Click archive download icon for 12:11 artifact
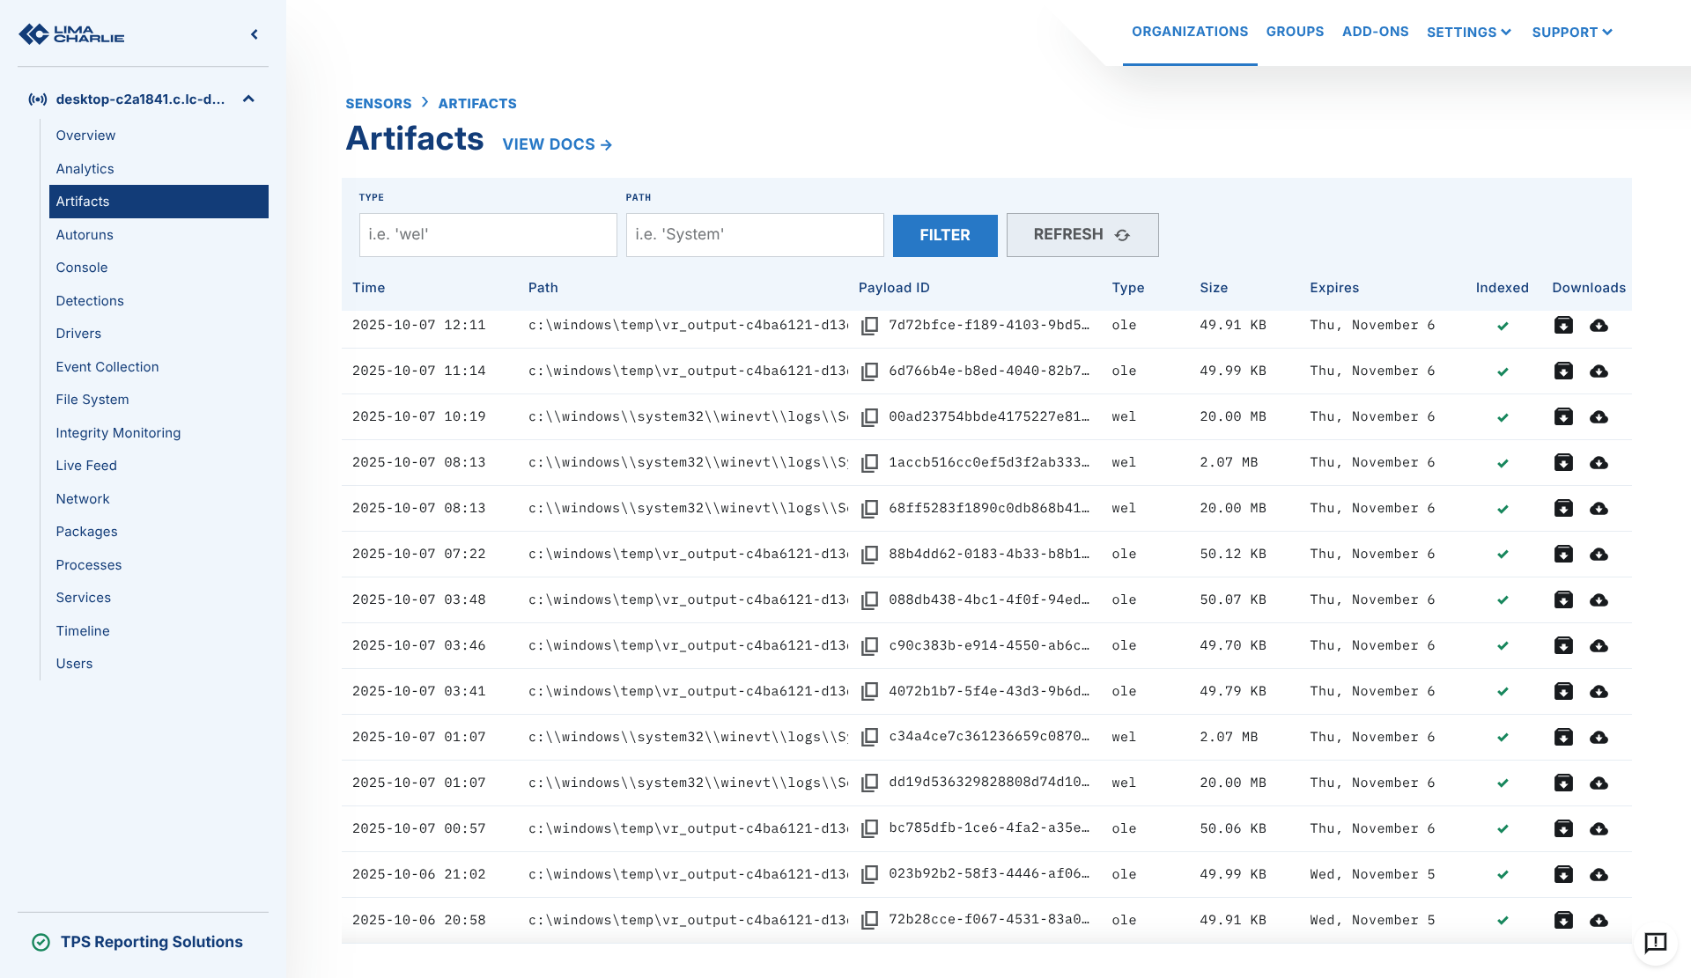The image size is (1691, 978). pyautogui.click(x=1563, y=326)
